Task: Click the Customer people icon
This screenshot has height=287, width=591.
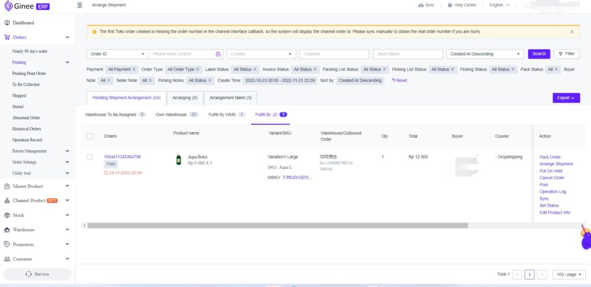Action: click(x=7, y=259)
